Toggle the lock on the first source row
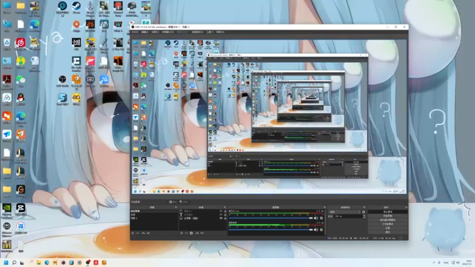This screenshot has height=267, width=475. point(225,211)
